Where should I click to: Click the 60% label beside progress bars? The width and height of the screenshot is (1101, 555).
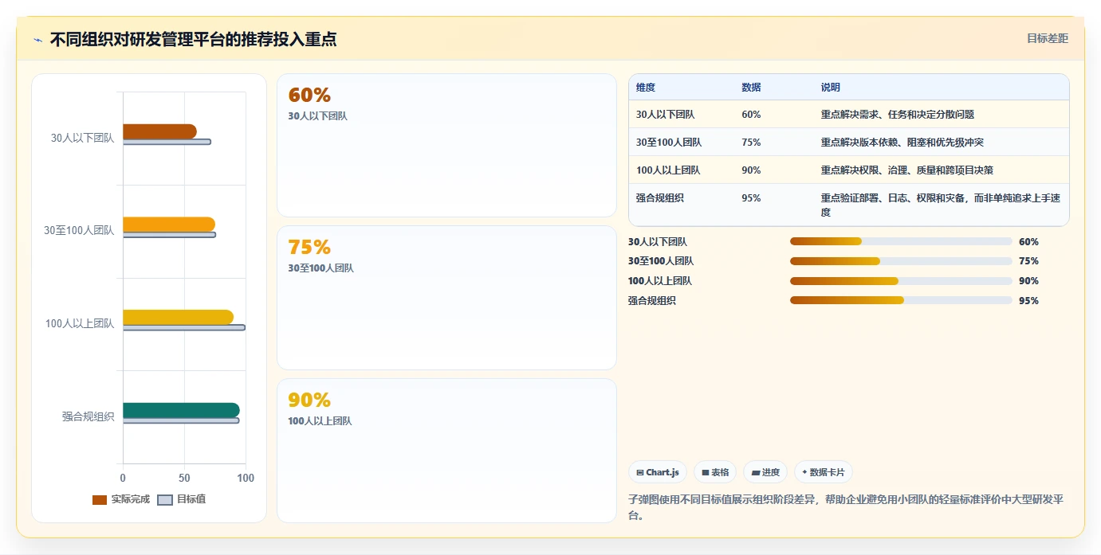tap(1028, 242)
